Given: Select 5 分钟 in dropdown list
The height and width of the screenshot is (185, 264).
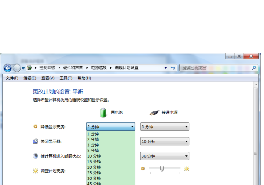Looking at the screenshot, I should (x=110, y=151).
